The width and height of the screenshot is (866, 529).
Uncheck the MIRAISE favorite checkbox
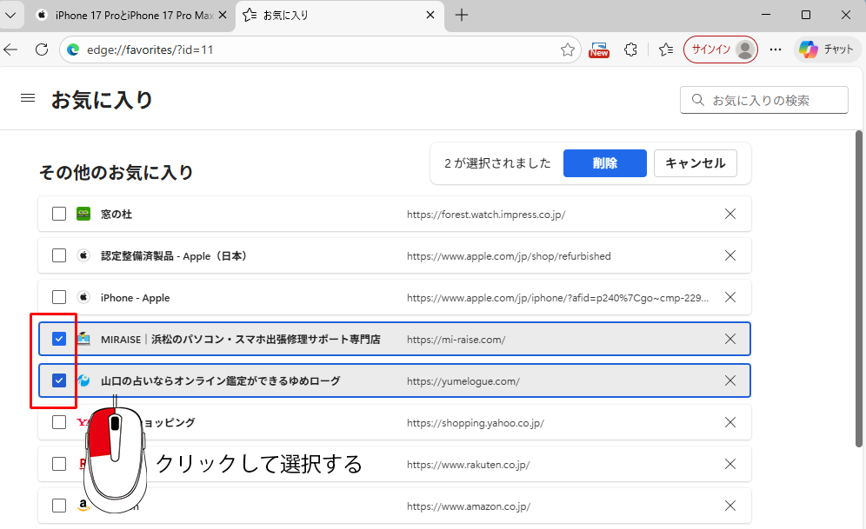tap(59, 339)
